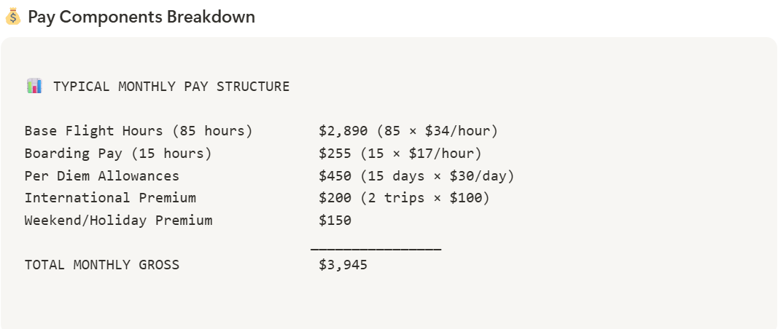Select the International Premium label

(110, 197)
